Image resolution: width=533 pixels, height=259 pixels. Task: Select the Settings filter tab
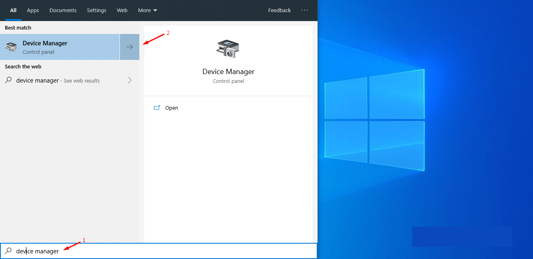(96, 10)
